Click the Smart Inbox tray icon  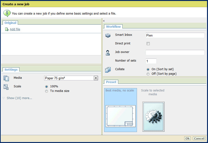(108, 35)
